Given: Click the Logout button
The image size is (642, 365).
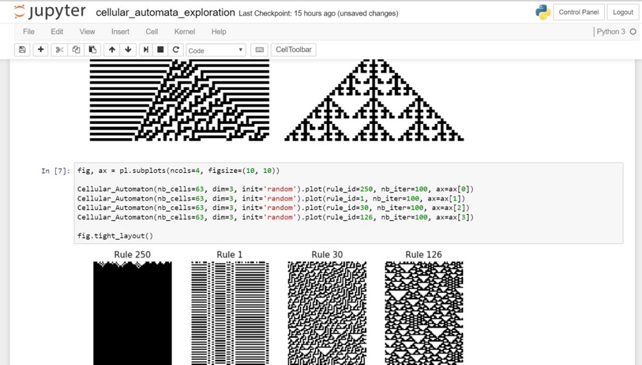Looking at the screenshot, I should point(623,12).
